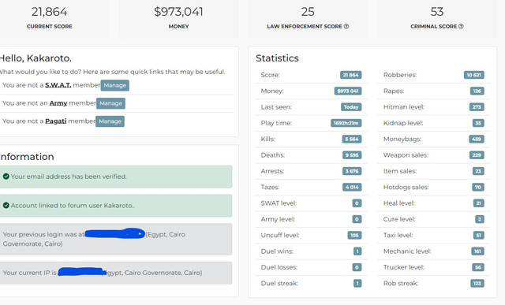
Task: Click the Hotdogs sales badge 70
Action: [x=478, y=188]
